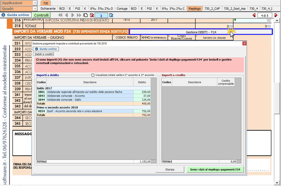Screen dimensions: 281x186
Task: Click the credit total 0,00 value
Action: pos(228,162)
